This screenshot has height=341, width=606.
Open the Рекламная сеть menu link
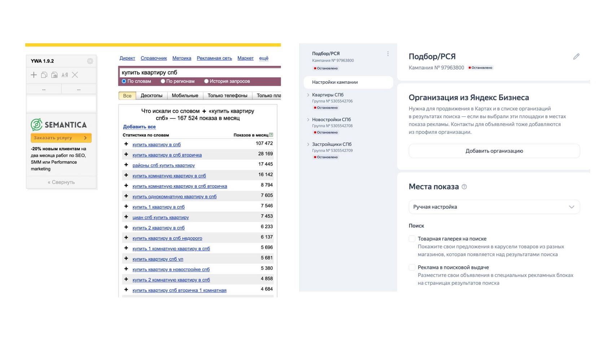click(x=214, y=58)
